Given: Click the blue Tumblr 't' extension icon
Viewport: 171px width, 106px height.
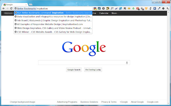Looking at the screenshot, I should (99, 8).
